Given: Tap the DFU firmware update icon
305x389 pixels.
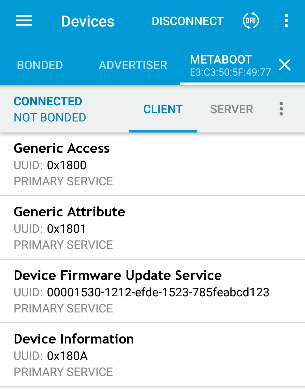Looking at the screenshot, I should pos(251,21).
